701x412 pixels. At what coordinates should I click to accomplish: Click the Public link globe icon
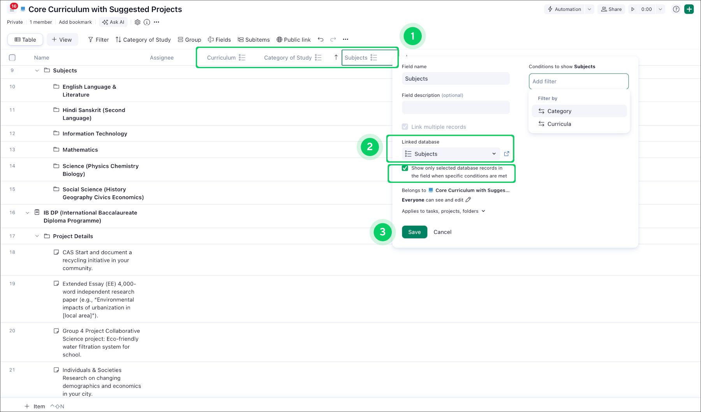[279, 39]
